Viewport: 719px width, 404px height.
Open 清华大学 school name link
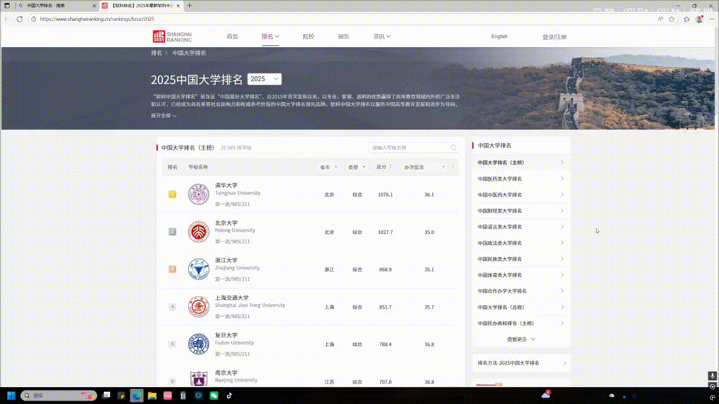click(x=226, y=186)
